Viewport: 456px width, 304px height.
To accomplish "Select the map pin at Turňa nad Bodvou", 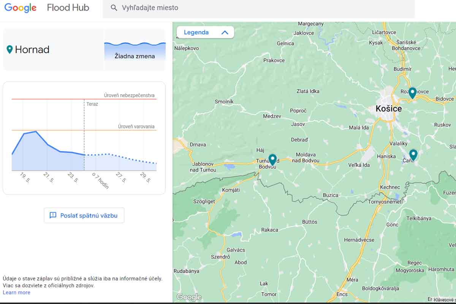I will click(272, 160).
